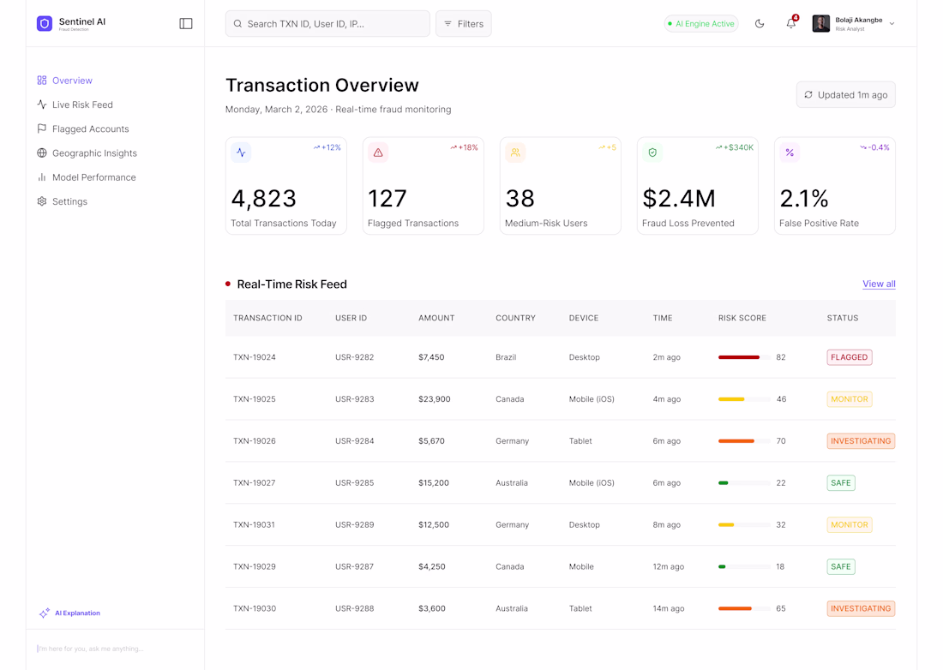Toggle dark mode with the moon icon
The image size is (943, 670).
(760, 24)
